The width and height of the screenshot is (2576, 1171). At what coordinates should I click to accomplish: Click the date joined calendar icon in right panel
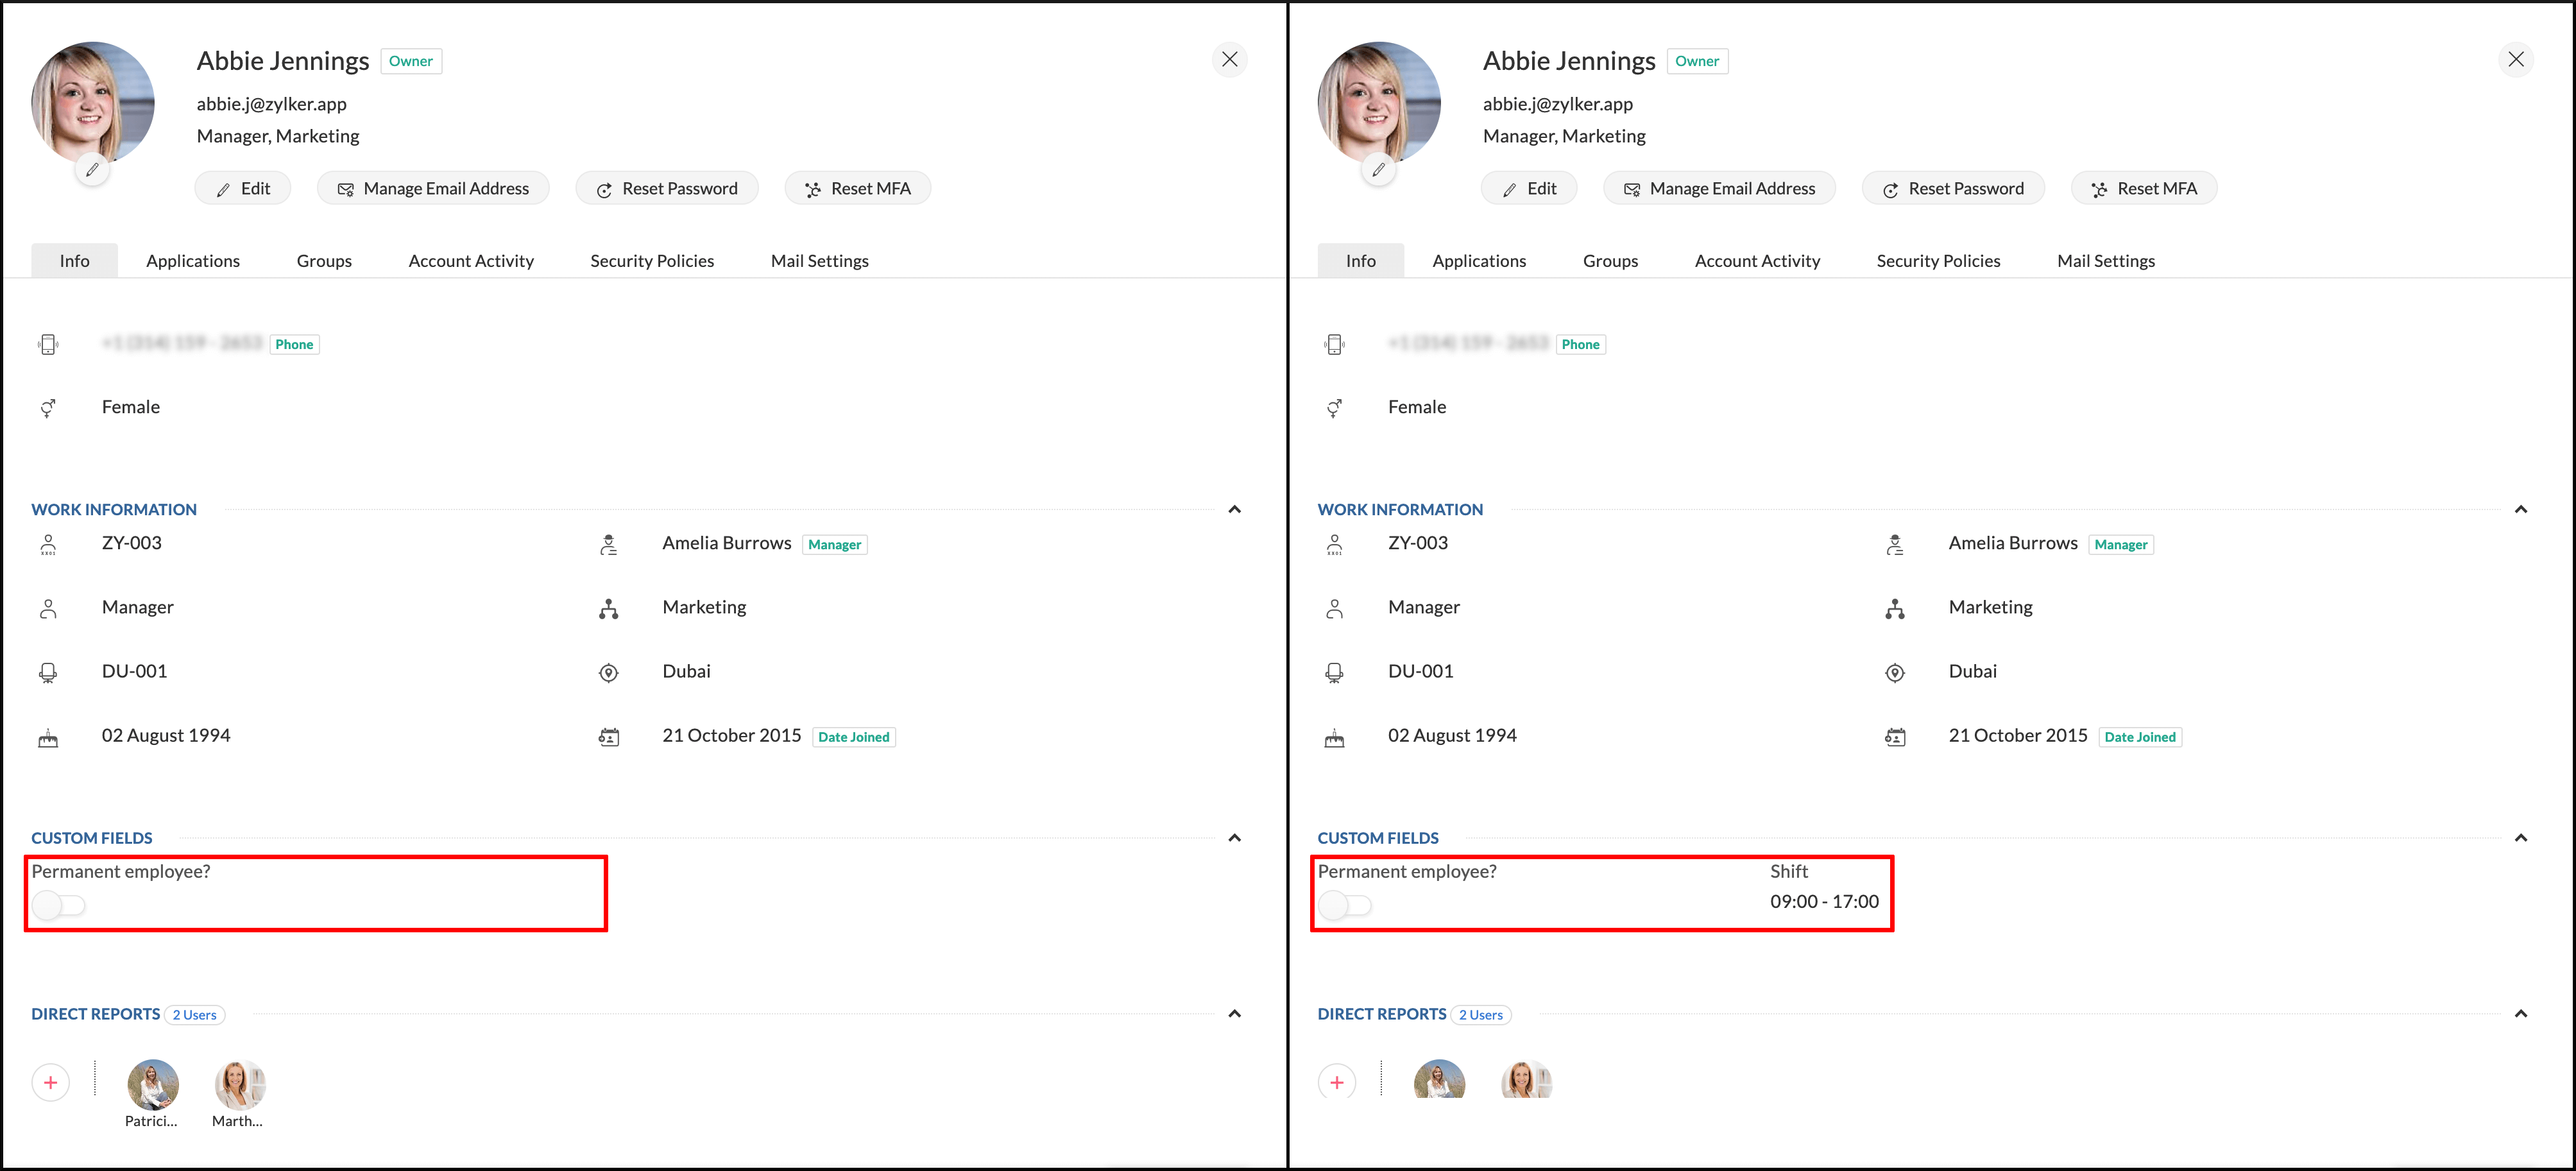click(x=1894, y=738)
